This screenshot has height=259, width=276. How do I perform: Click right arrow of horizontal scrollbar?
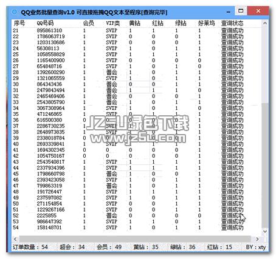click(257, 239)
